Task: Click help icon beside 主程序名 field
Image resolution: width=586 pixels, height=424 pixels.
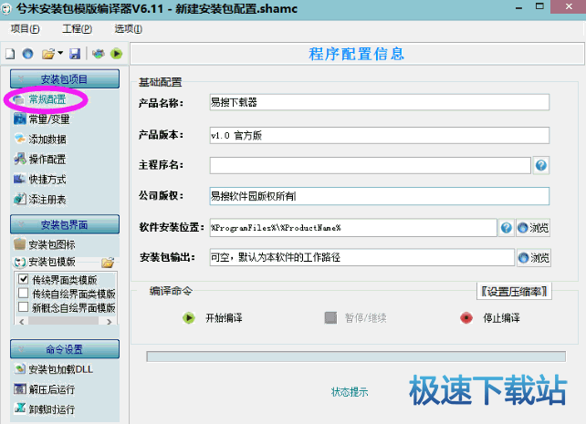Action: click(540, 165)
